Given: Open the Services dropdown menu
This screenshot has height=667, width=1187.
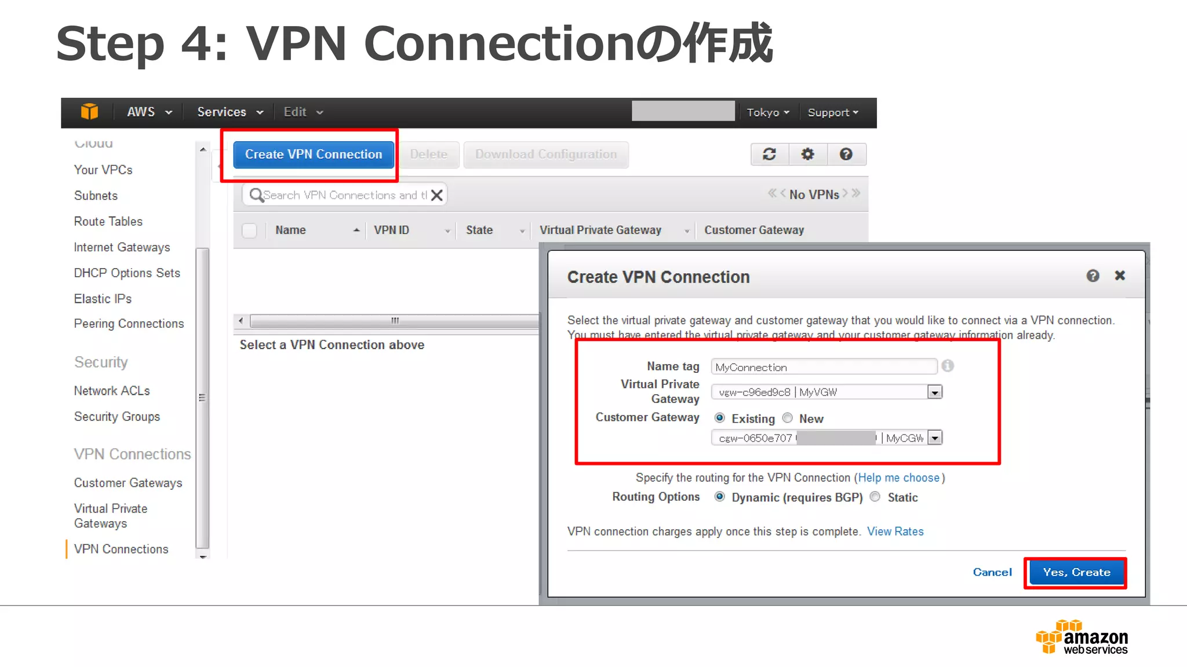Looking at the screenshot, I should 230,112.
